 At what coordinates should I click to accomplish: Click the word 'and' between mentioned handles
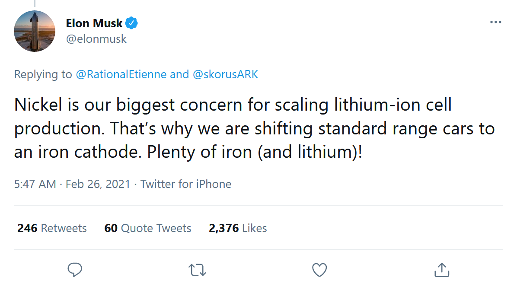[x=179, y=74]
